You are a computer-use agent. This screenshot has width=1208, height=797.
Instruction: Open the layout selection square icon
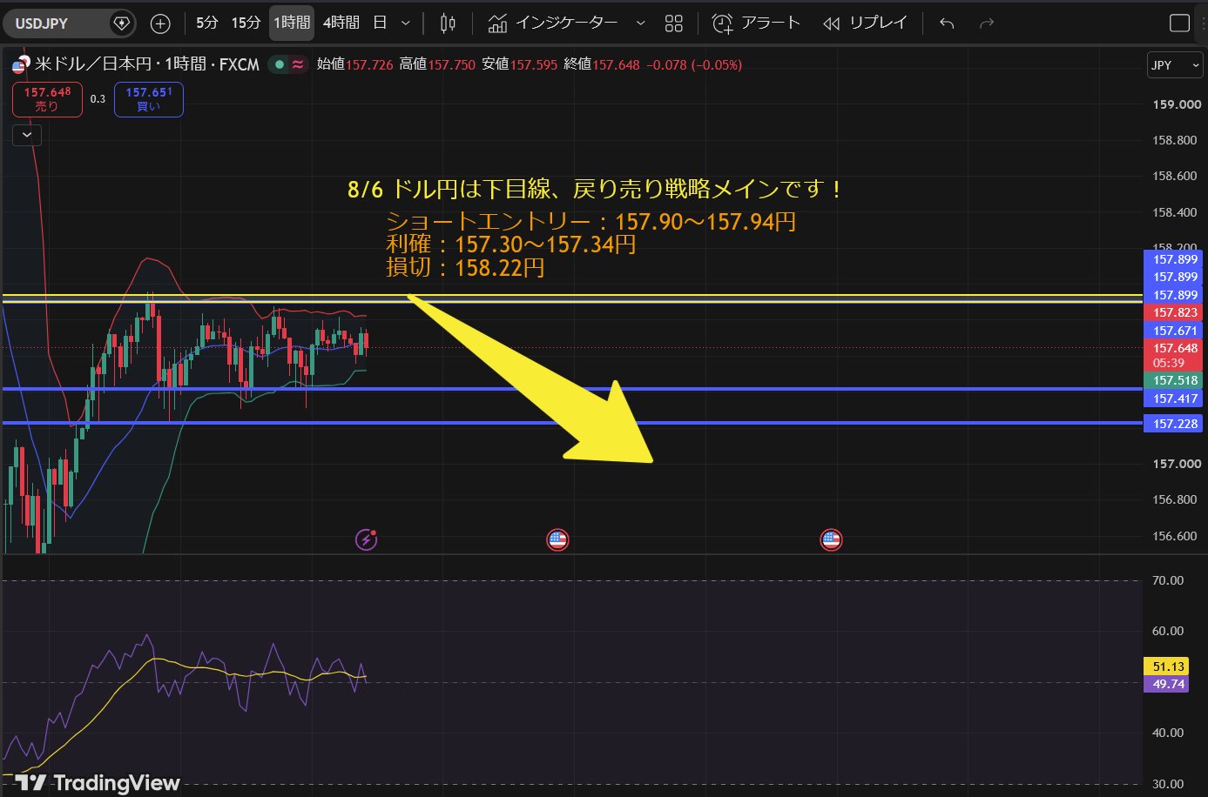[1179, 23]
